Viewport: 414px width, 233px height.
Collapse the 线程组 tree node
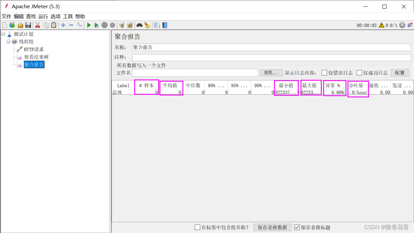[9, 41]
